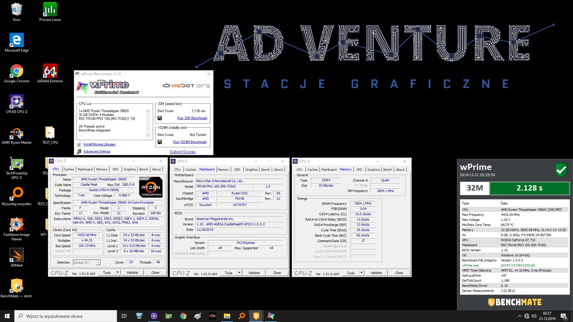Open About tab in Memory CPU-Z window

pyautogui.click(x=400, y=170)
